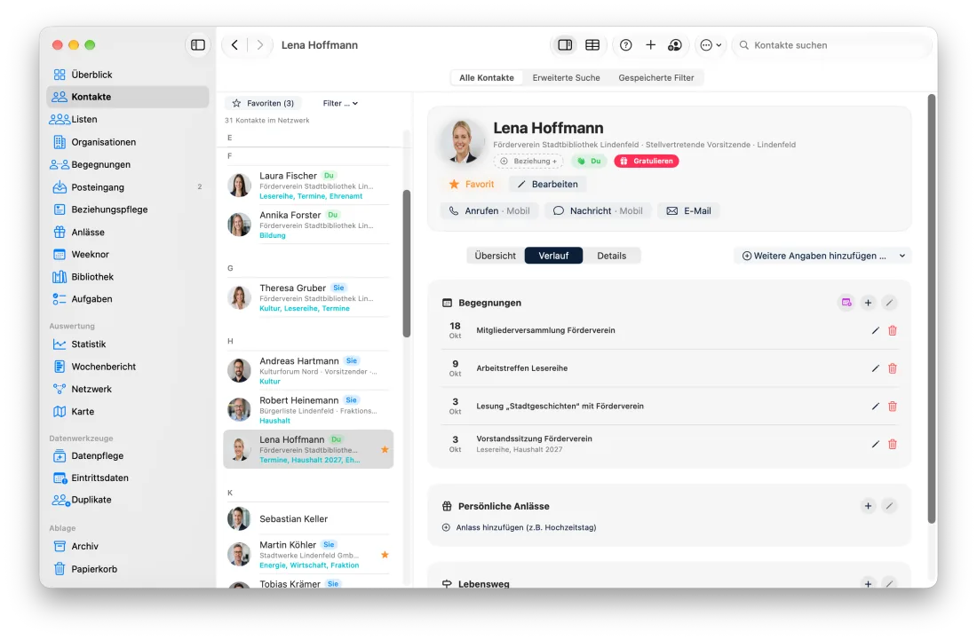This screenshot has height=640, width=977.
Task: Open the Beziehung + selector
Action: click(x=528, y=162)
